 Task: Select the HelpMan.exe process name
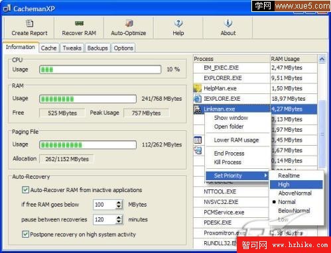point(220,89)
